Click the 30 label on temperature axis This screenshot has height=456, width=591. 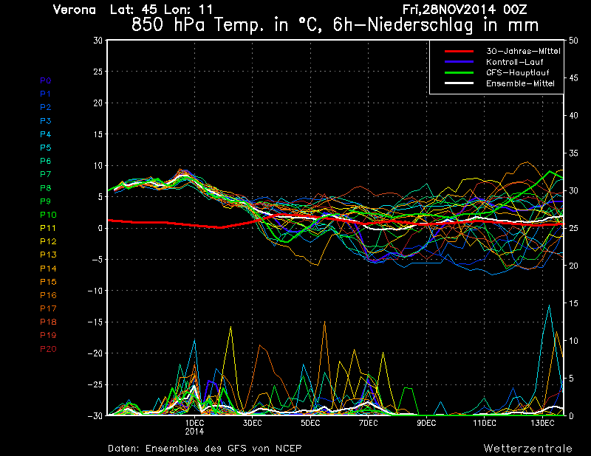(x=98, y=41)
